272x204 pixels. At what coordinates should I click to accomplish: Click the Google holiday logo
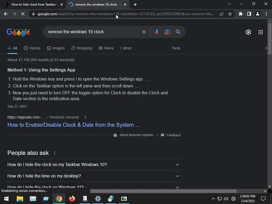click(18, 32)
